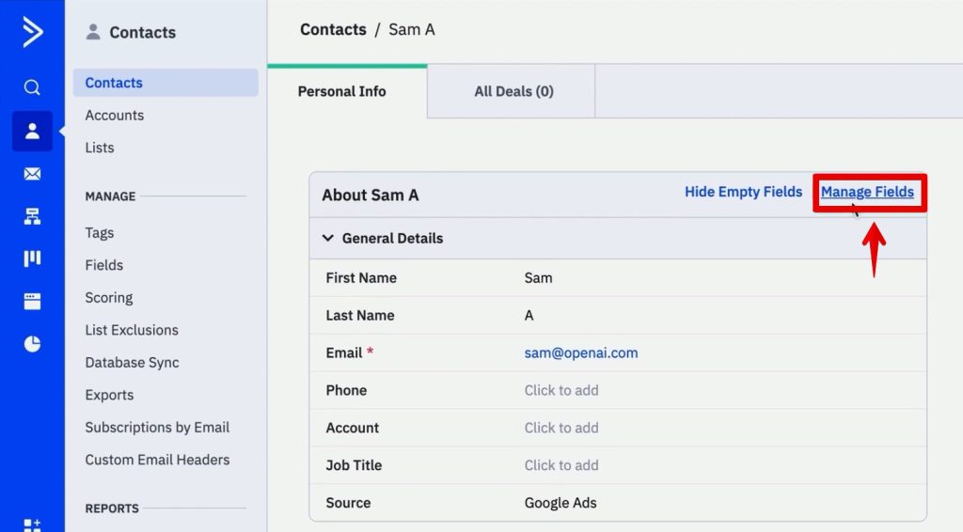The width and height of the screenshot is (963, 532).
Task: Open the Apps grid-plus icon
Action: coord(32,524)
